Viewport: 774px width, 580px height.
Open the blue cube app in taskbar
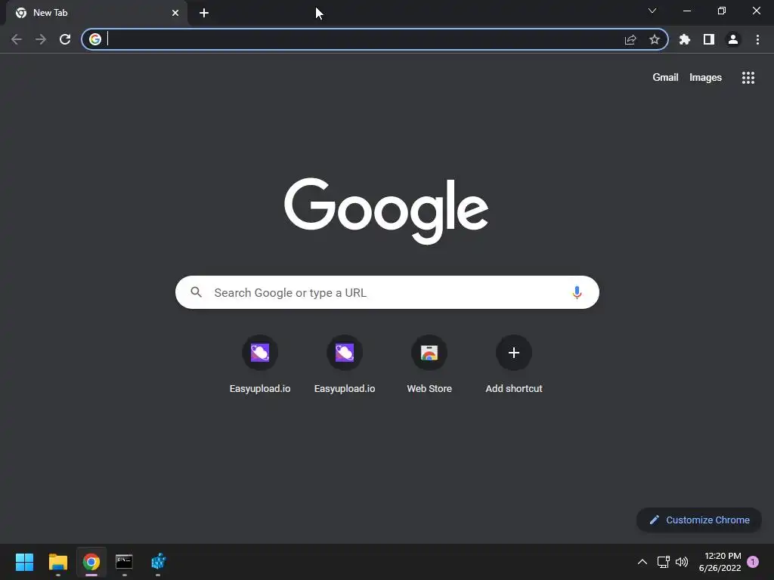pos(158,562)
